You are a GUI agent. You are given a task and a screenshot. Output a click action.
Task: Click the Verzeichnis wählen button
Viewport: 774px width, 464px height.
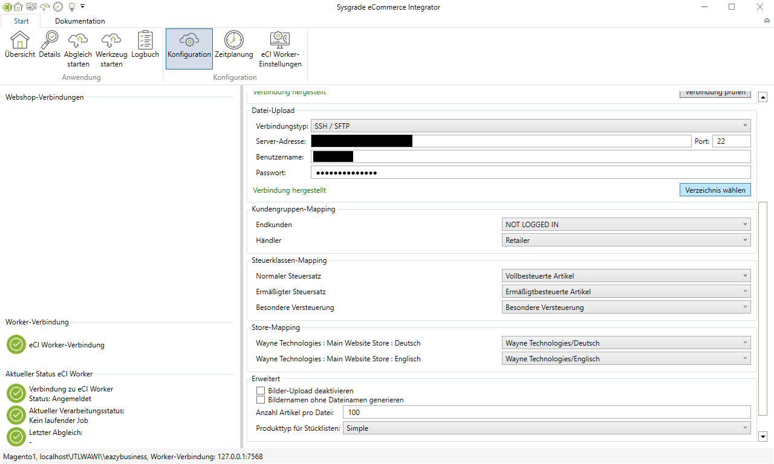tap(715, 190)
